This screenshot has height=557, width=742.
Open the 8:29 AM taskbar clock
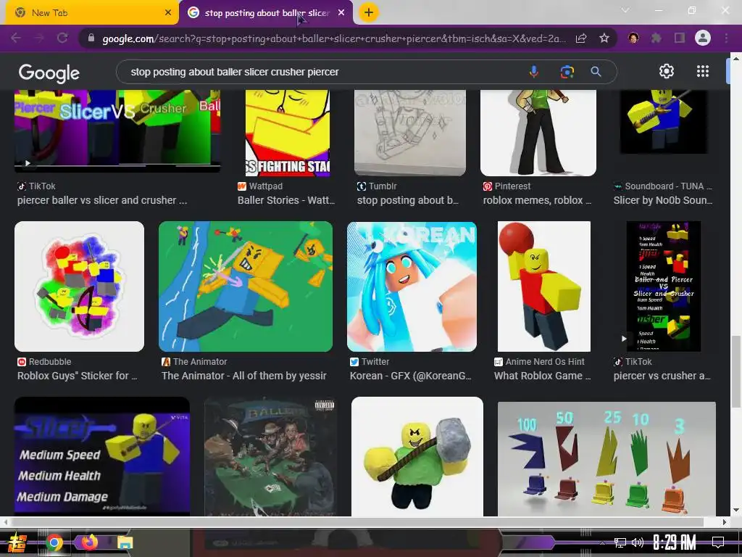coord(675,542)
